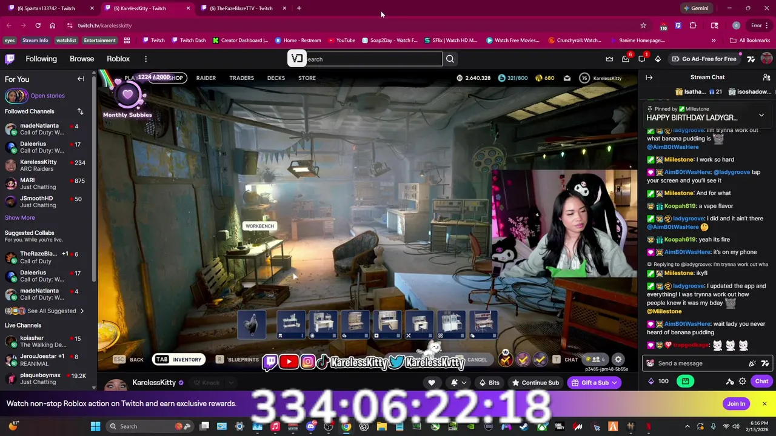
Task: Open Creator Dashboard bookmark
Action: click(240, 41)
